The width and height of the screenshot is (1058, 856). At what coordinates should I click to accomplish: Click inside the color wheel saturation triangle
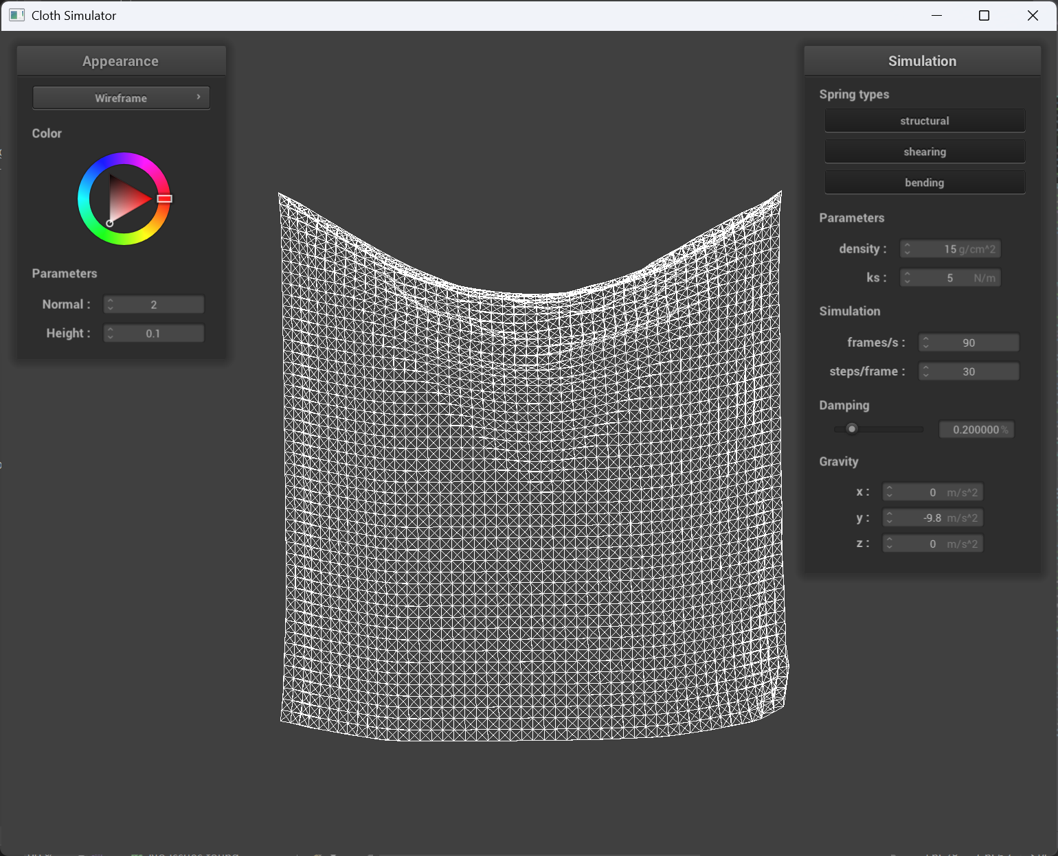point(126,199)
